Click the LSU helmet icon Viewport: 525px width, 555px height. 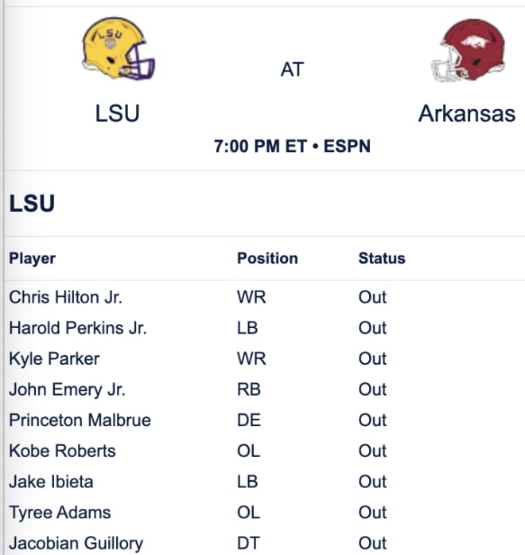coord(118,49)
